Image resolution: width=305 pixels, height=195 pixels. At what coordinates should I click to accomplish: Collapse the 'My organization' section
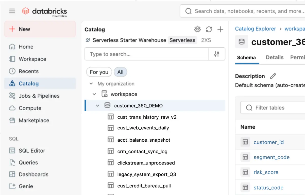pos(91,84)
